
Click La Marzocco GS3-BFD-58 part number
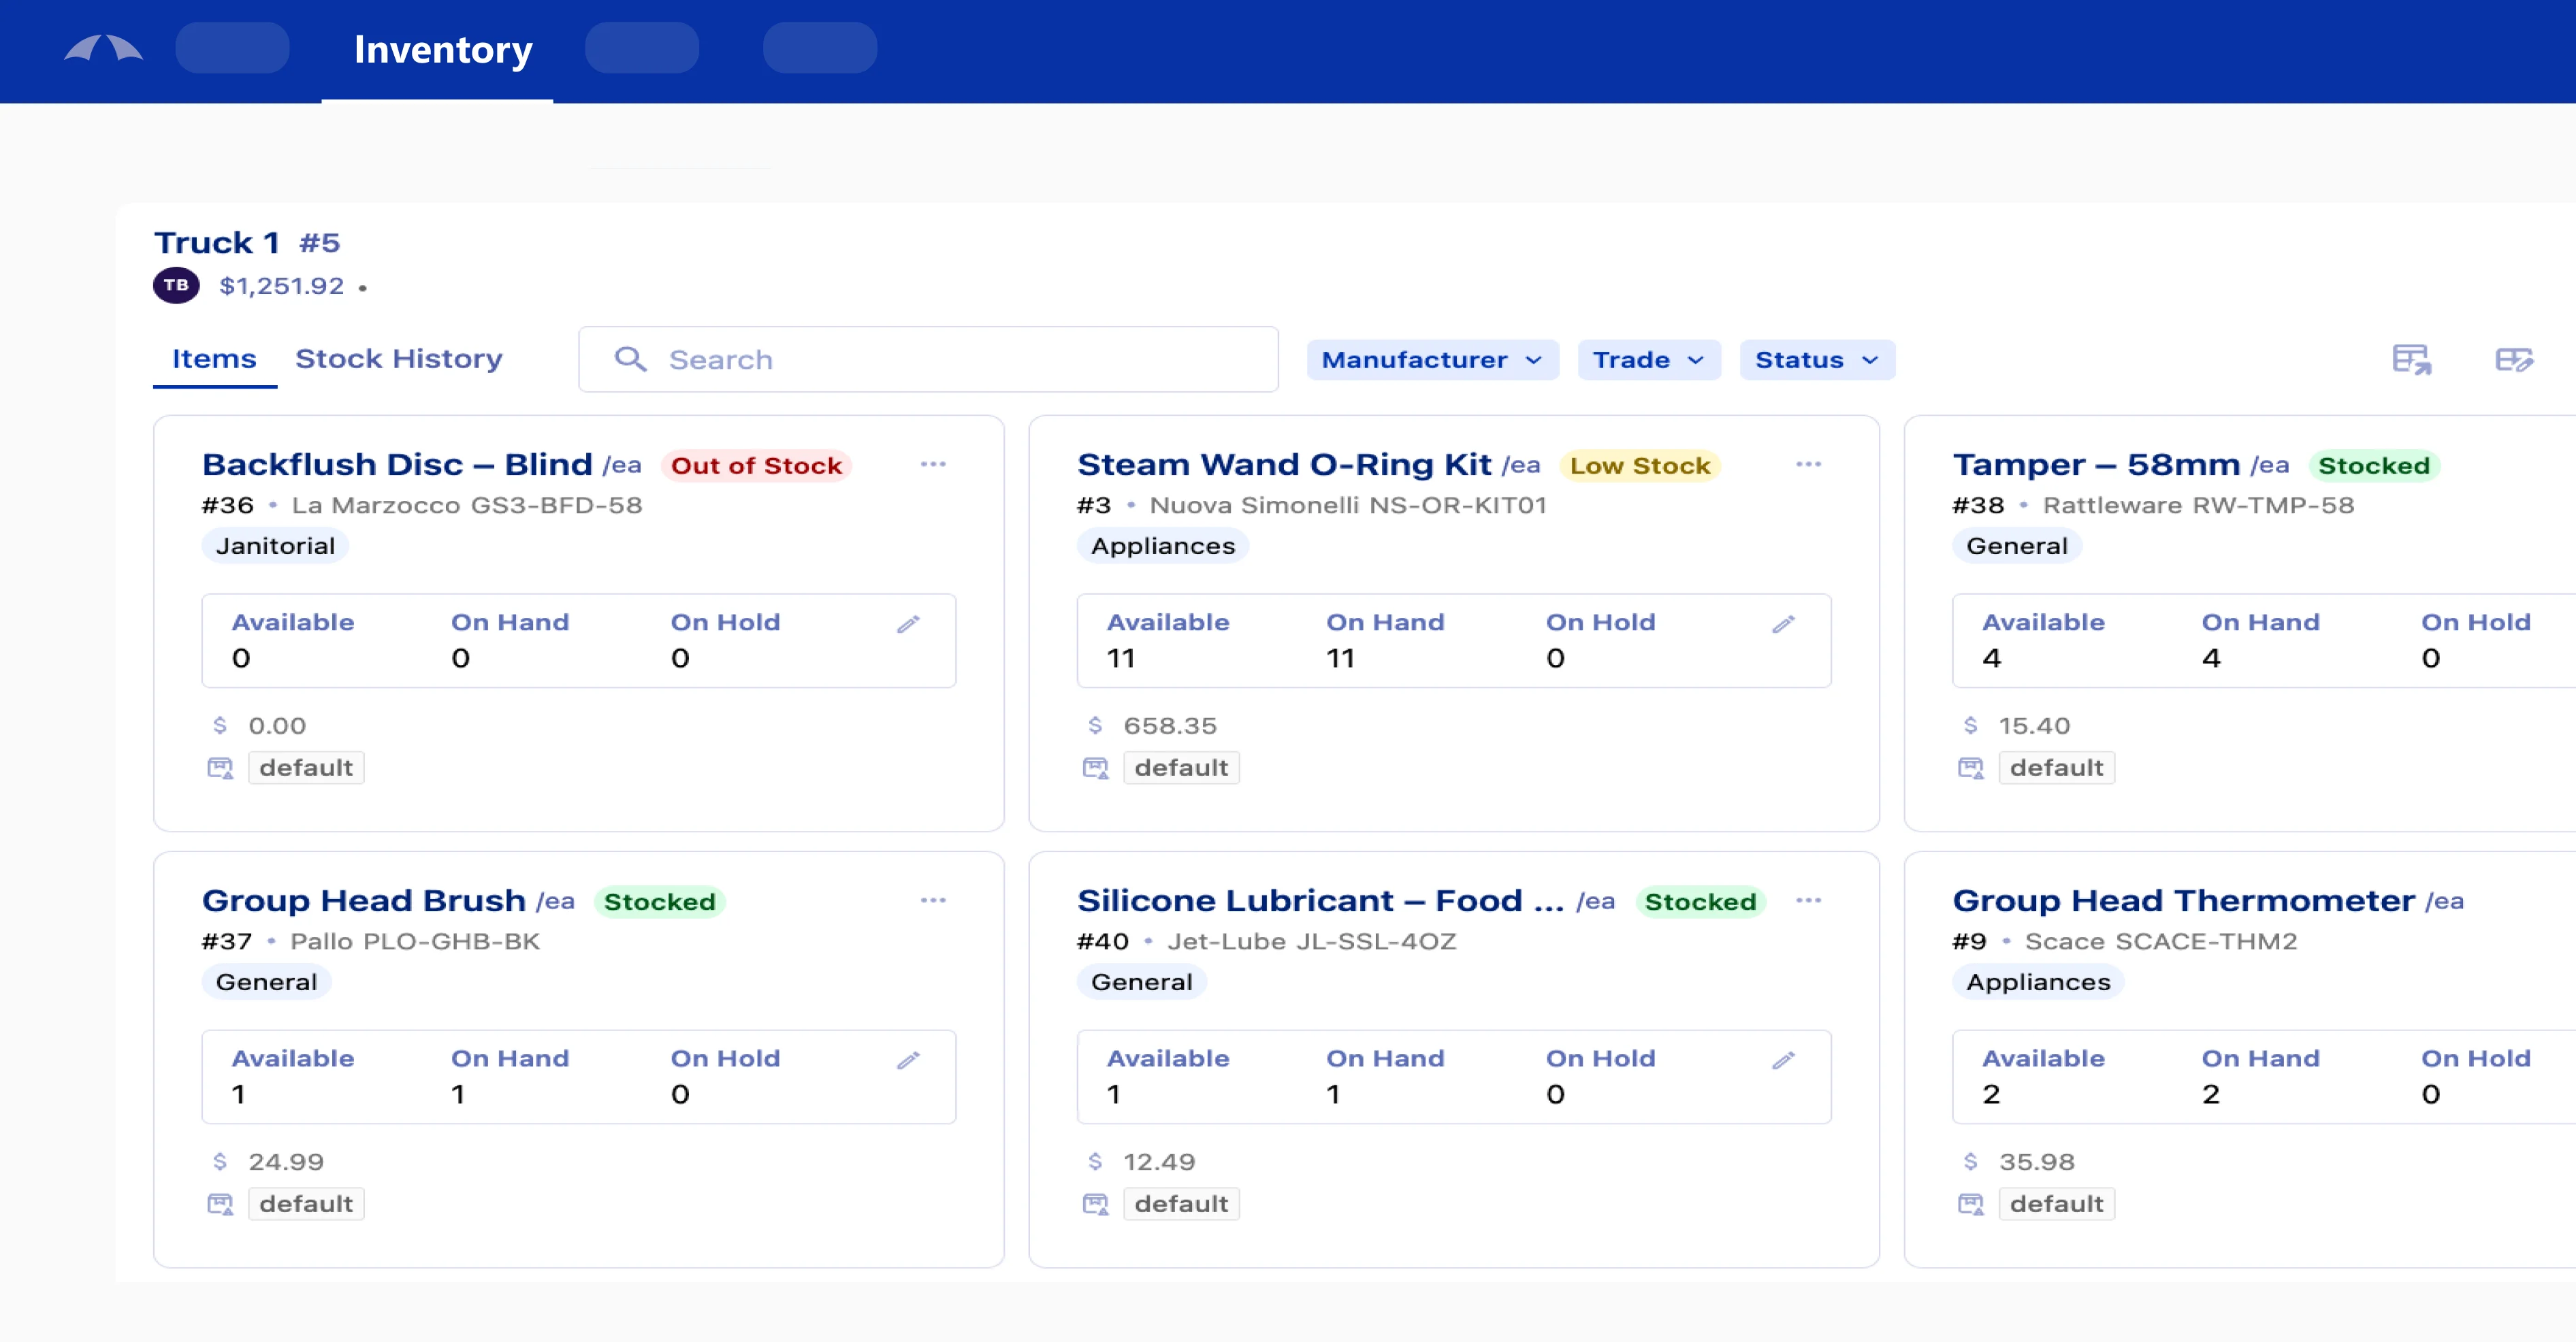(466, 505)
